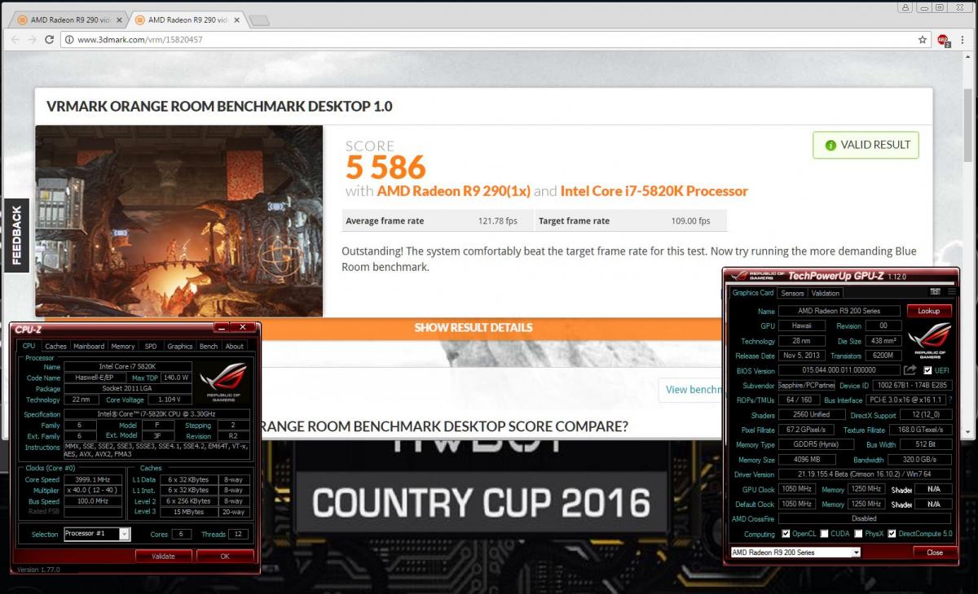
Task: Open a new Chrome tab
Action: click(x=259, y=20)
